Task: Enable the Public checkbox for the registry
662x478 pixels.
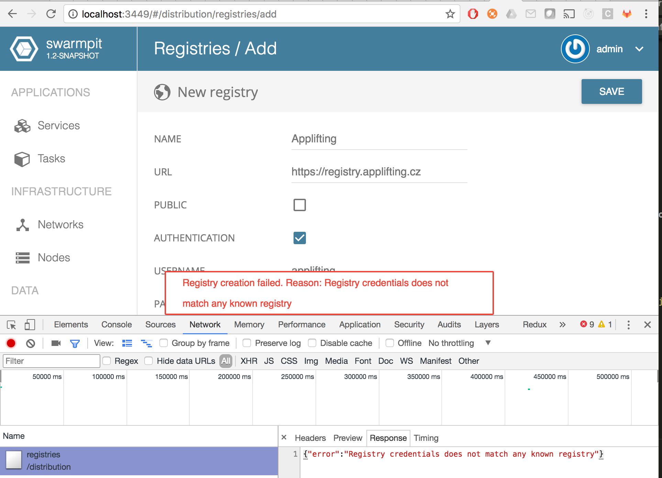Action: coord(299,205)
